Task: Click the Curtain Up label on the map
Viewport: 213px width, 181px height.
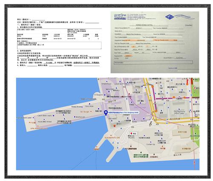Action: tap(150, 144)
